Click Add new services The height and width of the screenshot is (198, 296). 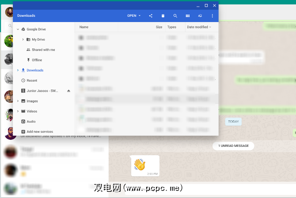tap(40, 131)
